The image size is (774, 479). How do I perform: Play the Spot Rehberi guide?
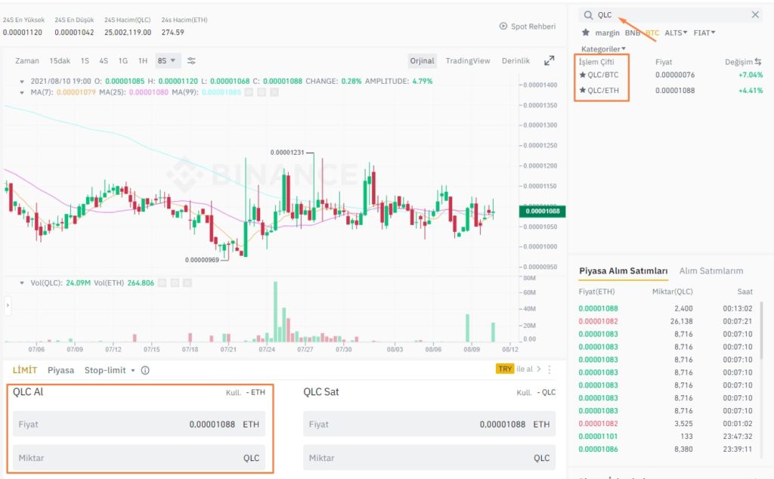[x=503, y=26]
